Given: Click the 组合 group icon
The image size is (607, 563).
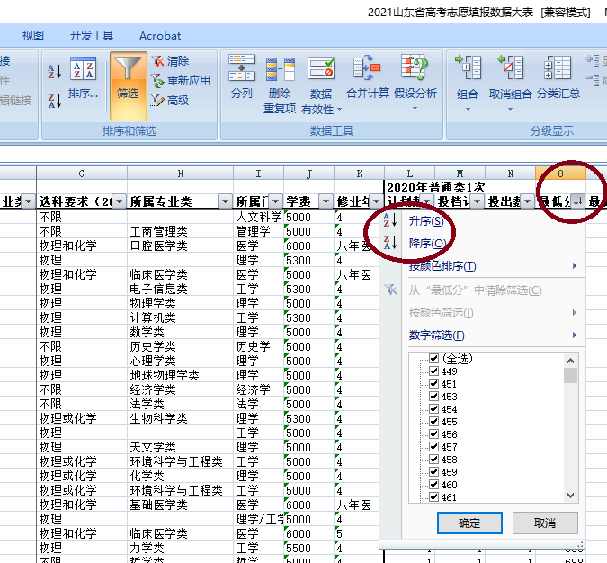Looking at the screenshot, I should [x=468, y=67].
